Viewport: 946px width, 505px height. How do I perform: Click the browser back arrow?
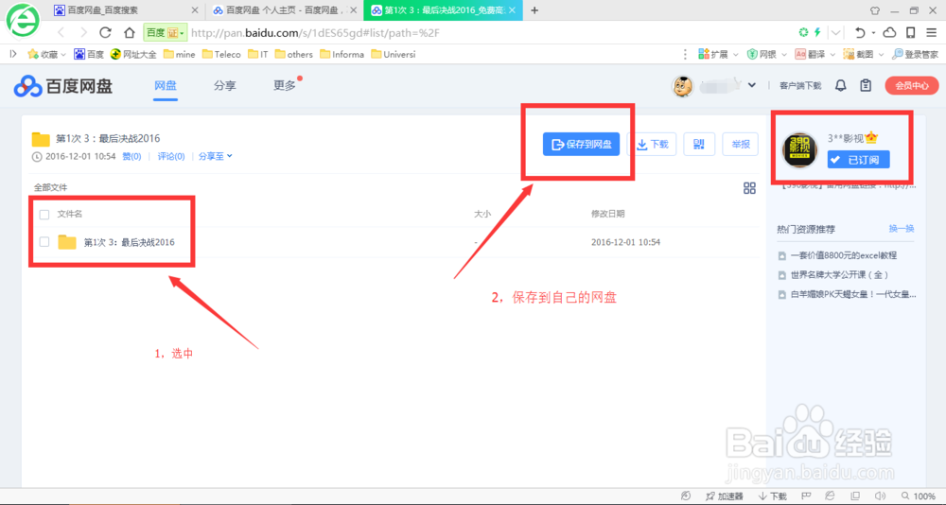[x=61, y=32]
